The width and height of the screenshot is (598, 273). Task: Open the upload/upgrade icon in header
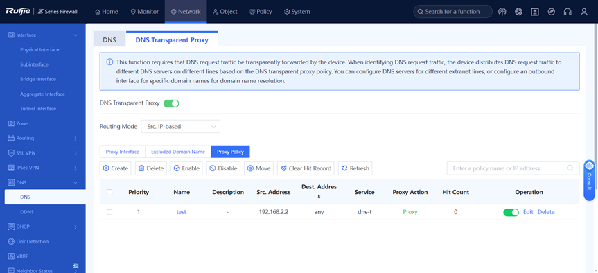click(x=535, y=12)
